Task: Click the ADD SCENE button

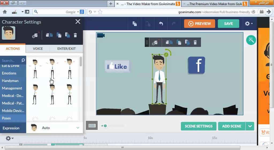Action: tap(232, 126)
